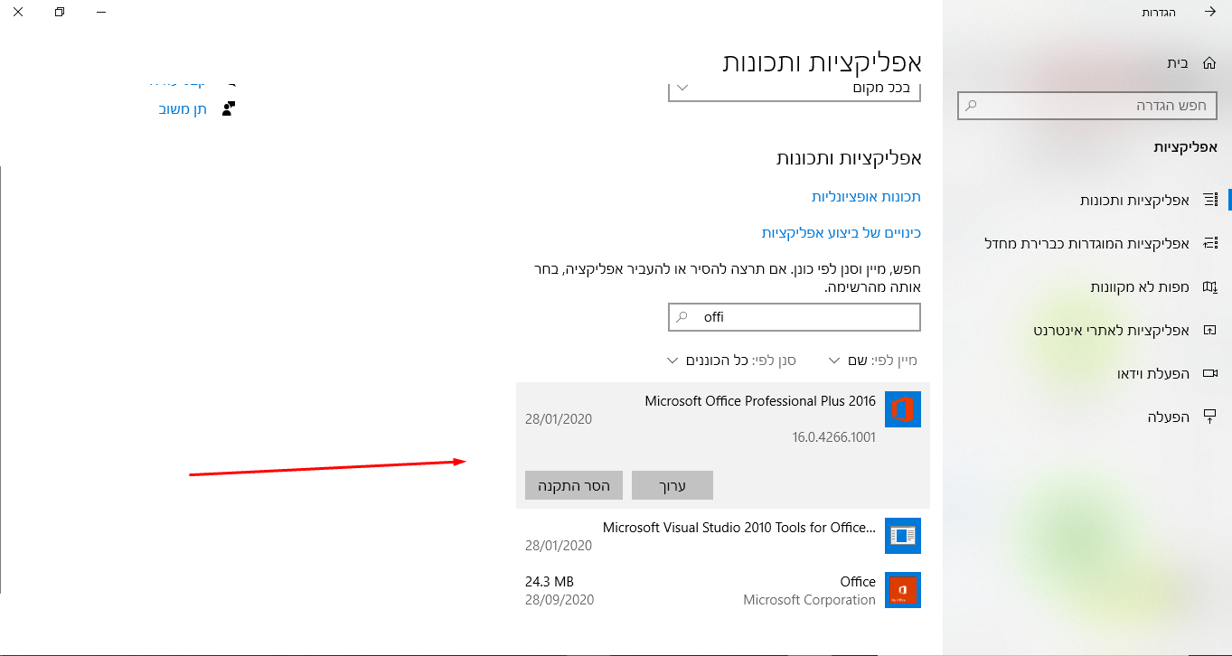The width and height of the screenshot is (1232, 656).
Task: Click the Uninstall (הסר התקנה) button
Action: pyautogui.click(x=574, y=485)
